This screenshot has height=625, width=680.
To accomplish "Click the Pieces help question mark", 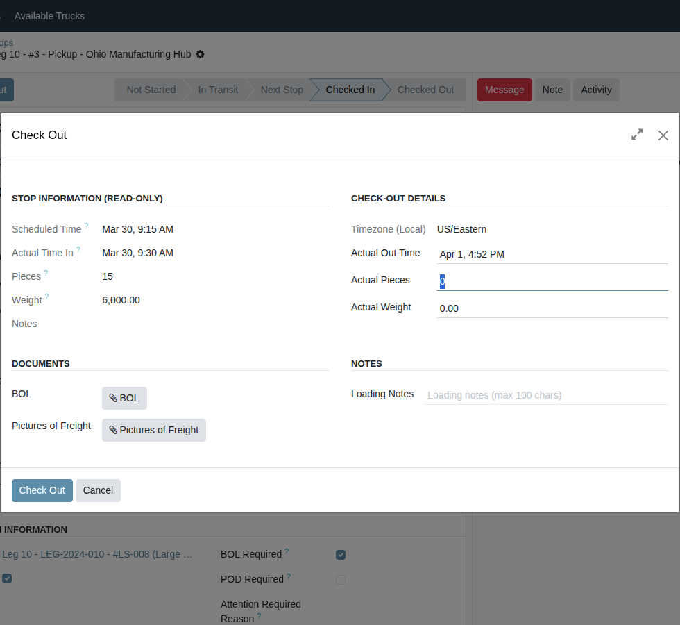I will pos(46,272).
